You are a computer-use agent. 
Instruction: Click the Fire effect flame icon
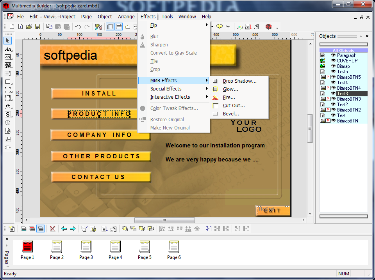point(215,97)
